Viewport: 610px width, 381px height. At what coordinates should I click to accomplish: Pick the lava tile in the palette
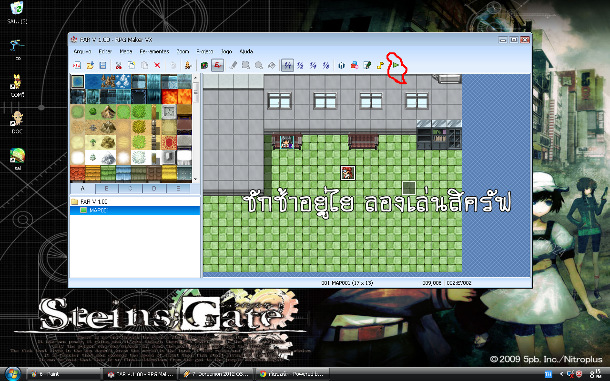pyautogui.click(x=169, y=97)
